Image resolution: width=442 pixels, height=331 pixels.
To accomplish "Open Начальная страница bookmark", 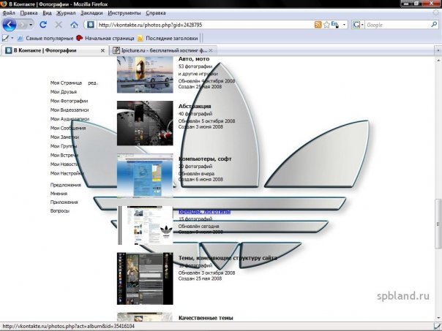I will point(105,38).
